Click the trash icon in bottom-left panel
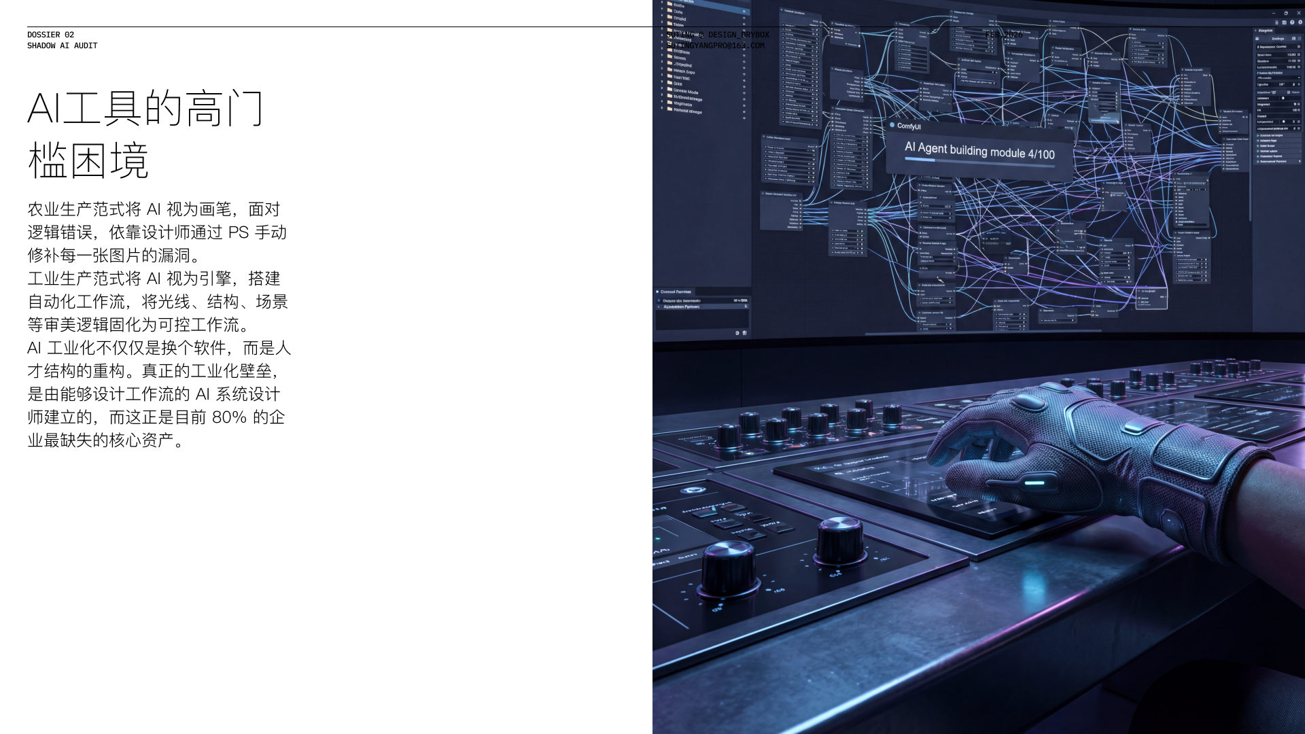1305x734 pixels. pos(744,333)
